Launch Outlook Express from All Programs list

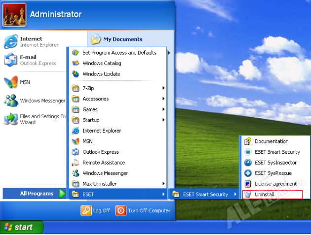[x=100, y=152]
